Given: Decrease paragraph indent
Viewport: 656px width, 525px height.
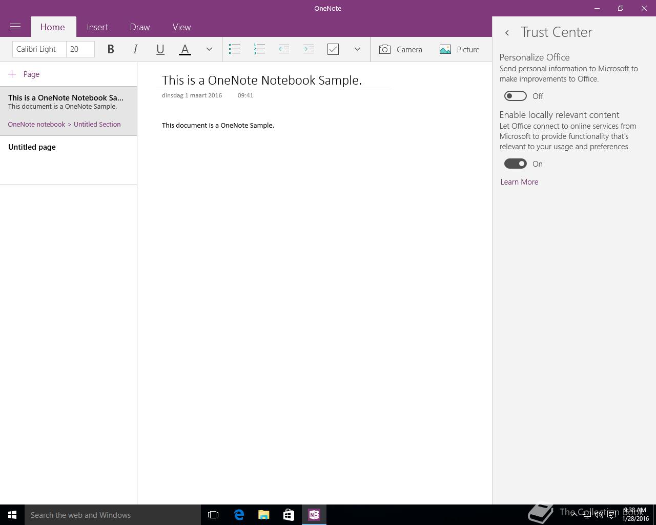Looking at the screenshot, I should click(284, 49).
